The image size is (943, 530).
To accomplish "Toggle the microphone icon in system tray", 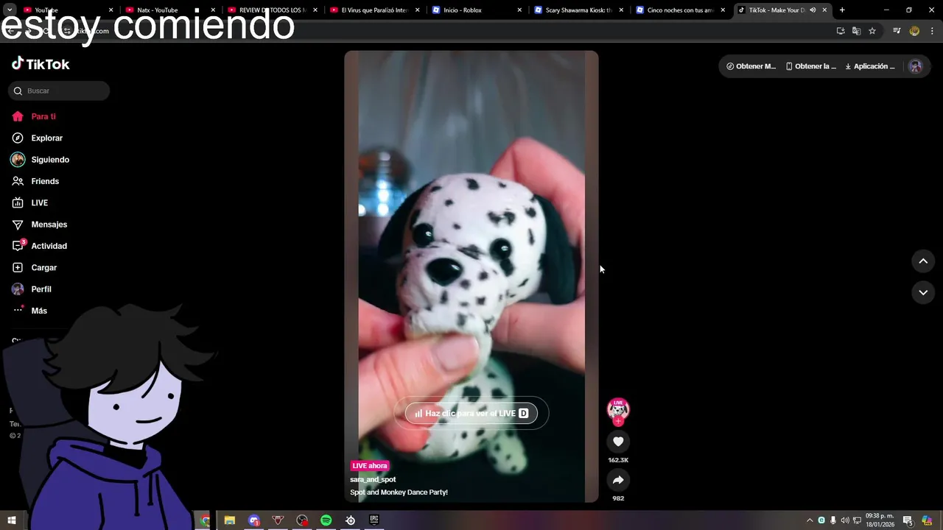I will (x=833, y=520).
